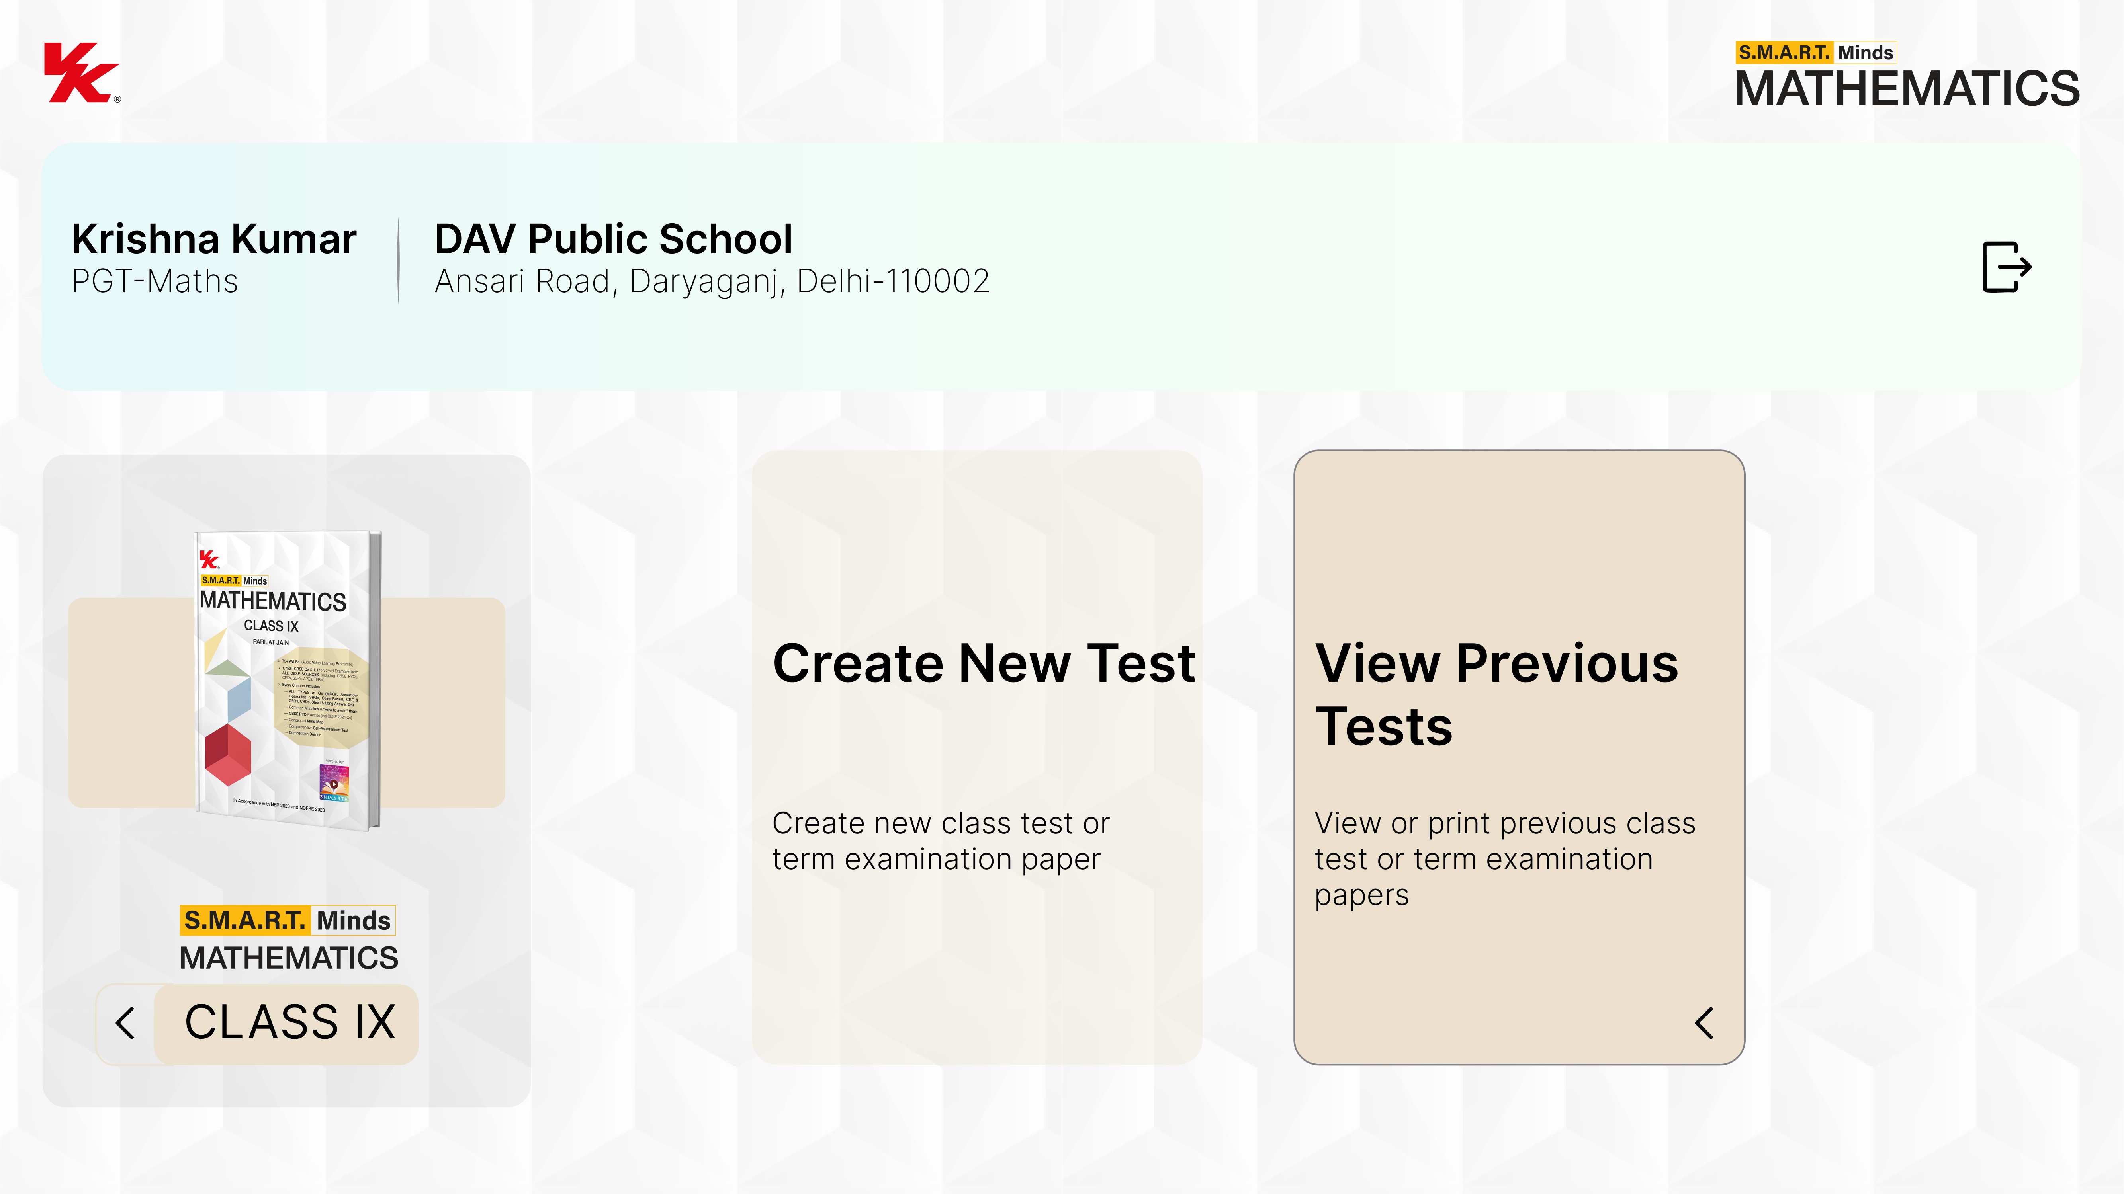This screenshot has height=1194, width=2124.
Task: Click the teacher name Krishna Kumar
Action: [213, 239]
